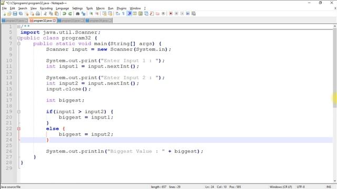Click 'Ln : 24' in status bar
The height and width of the screenshot is (189, 337).
[210, 187]
